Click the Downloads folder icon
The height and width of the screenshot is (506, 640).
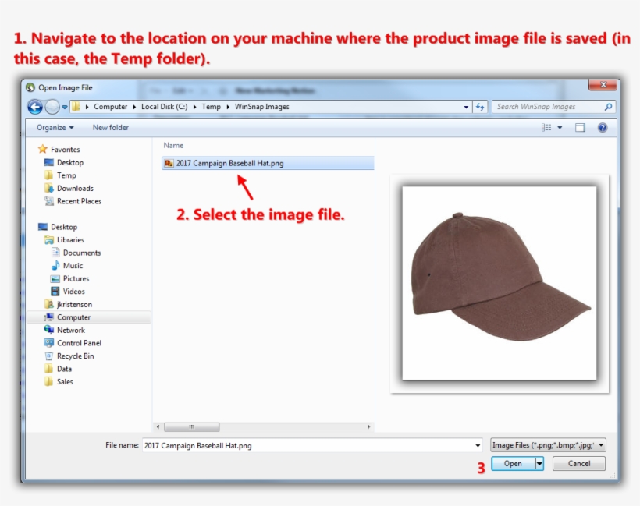pos(49,188)
